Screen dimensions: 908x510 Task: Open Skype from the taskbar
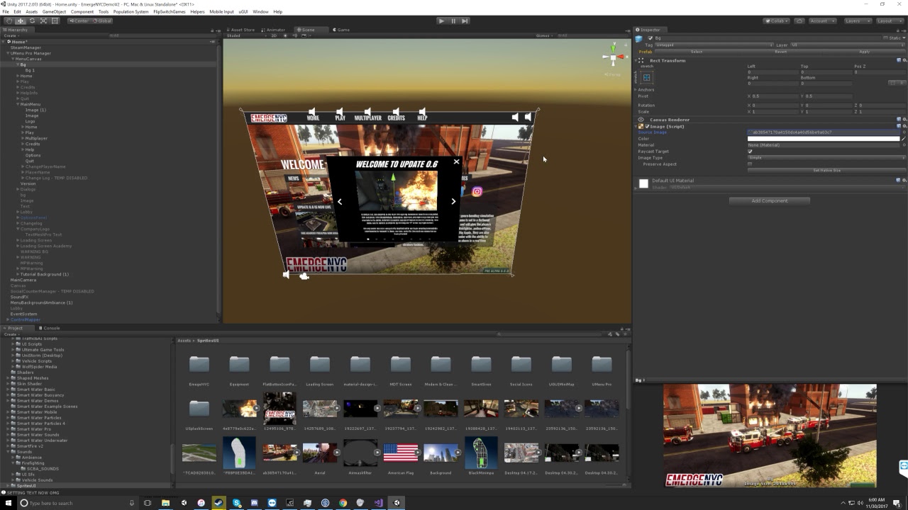coord(236,503)
